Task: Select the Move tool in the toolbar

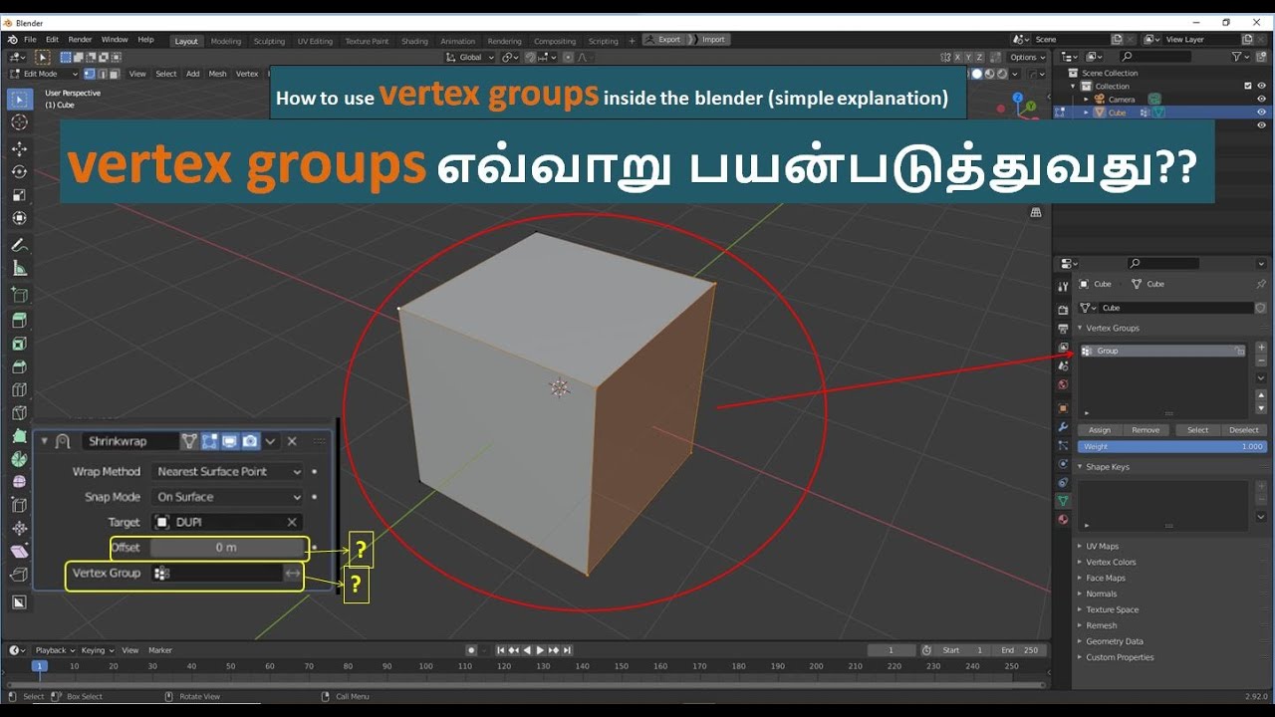Action: tap(19, 148)
